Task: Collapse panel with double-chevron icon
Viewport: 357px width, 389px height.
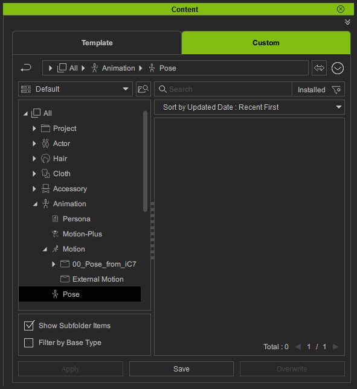Action: pos(347,22)
